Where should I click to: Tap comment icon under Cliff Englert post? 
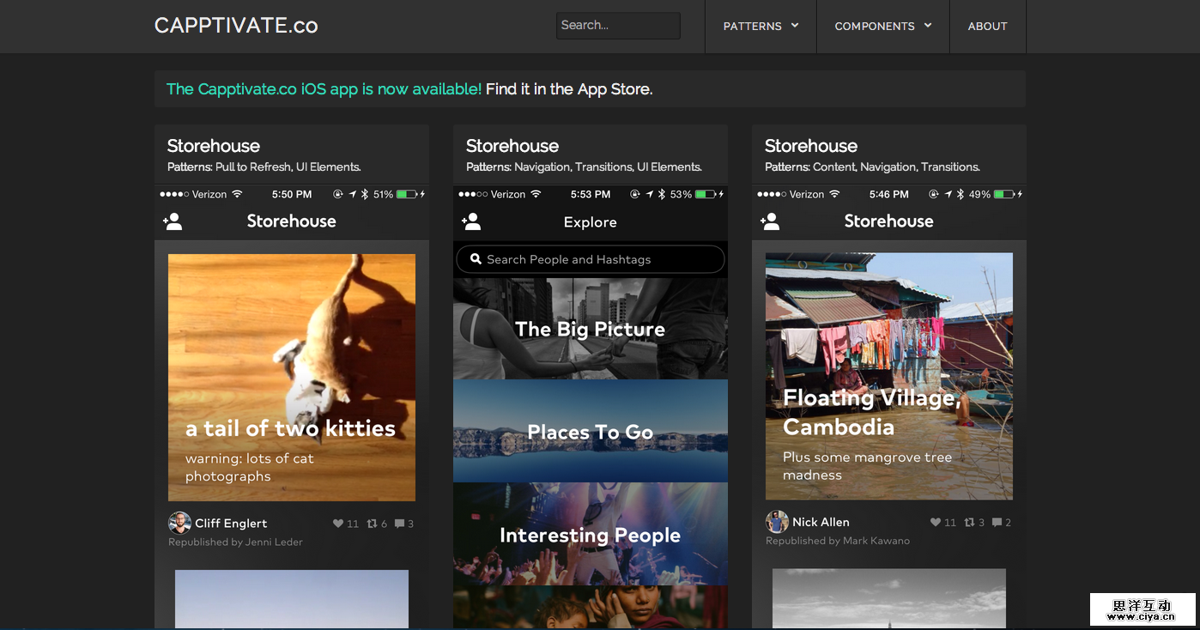click(399, 524)
